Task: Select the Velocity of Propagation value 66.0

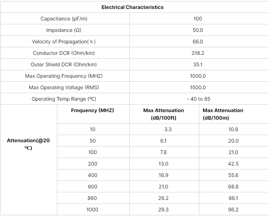Action: [198, 42]
